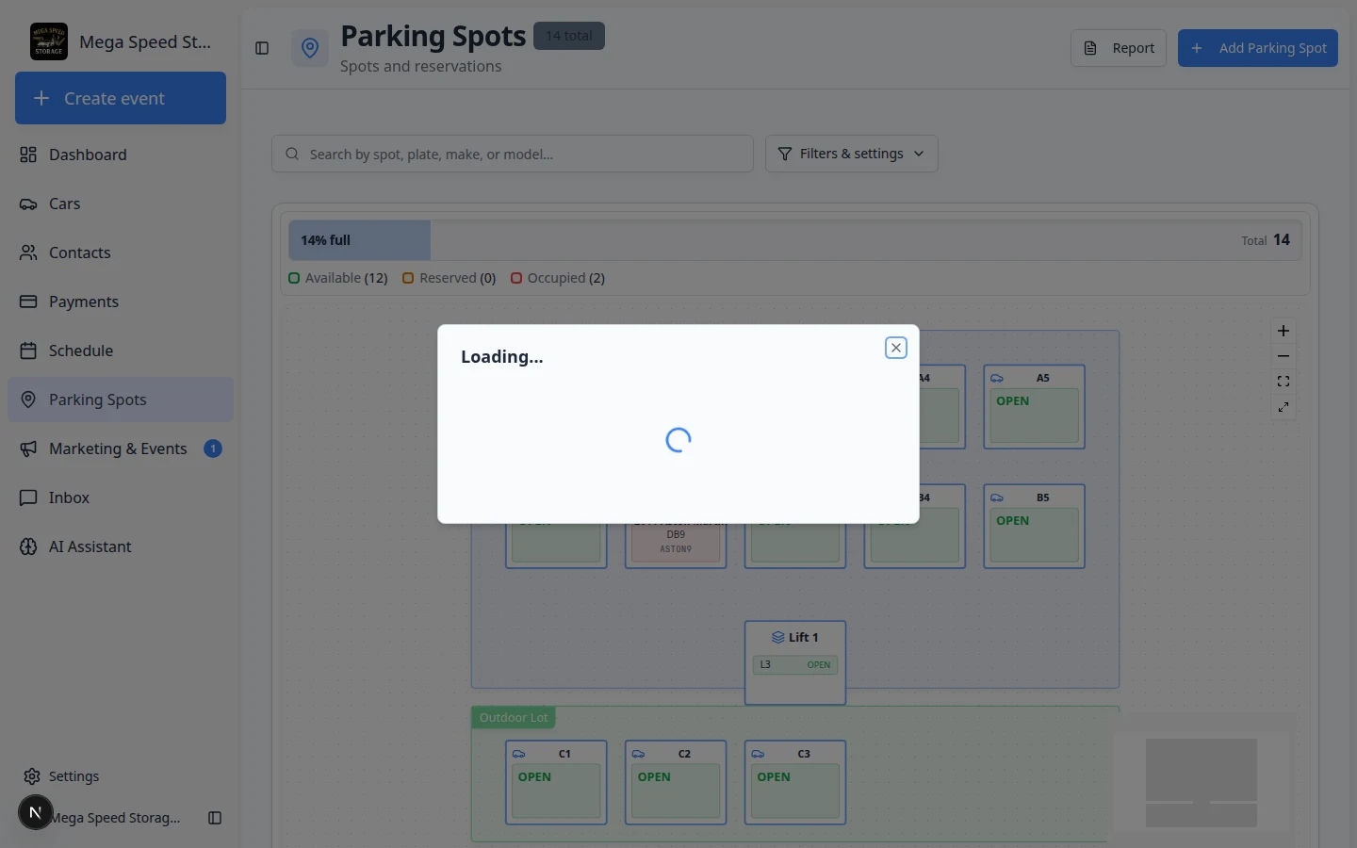The image size is (1357, 848).
Task: Open the Inbox
Action: point(121,497)
